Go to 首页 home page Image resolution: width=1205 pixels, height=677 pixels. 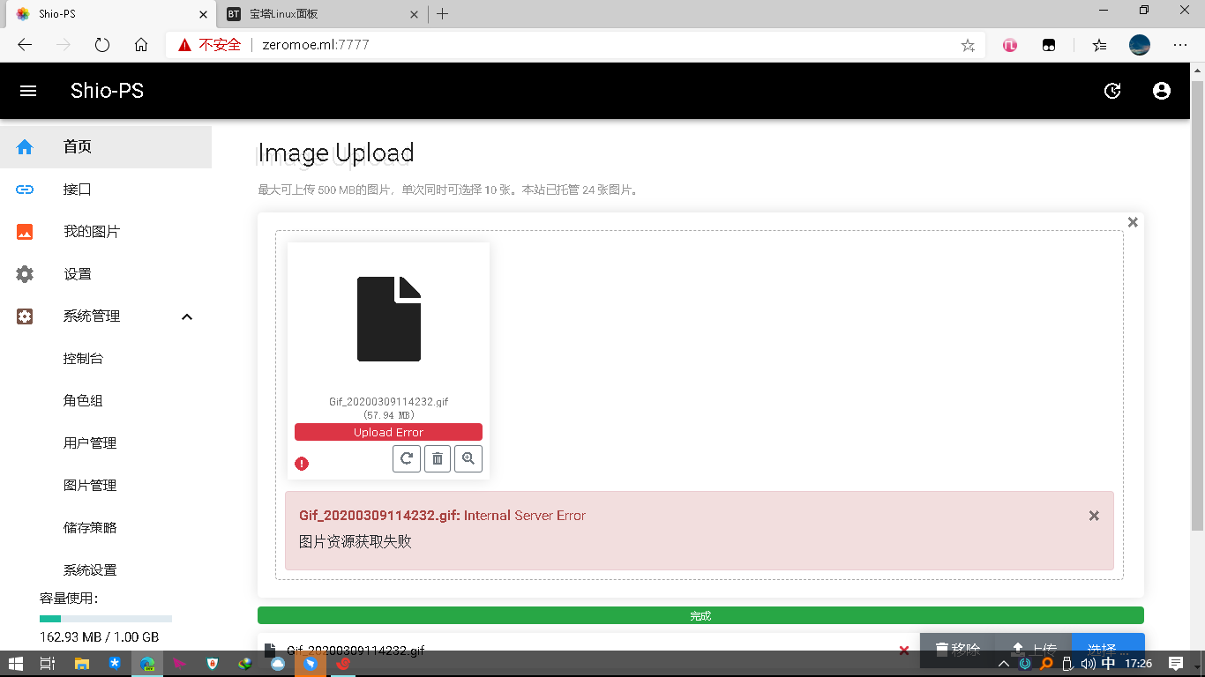point(106,147)
